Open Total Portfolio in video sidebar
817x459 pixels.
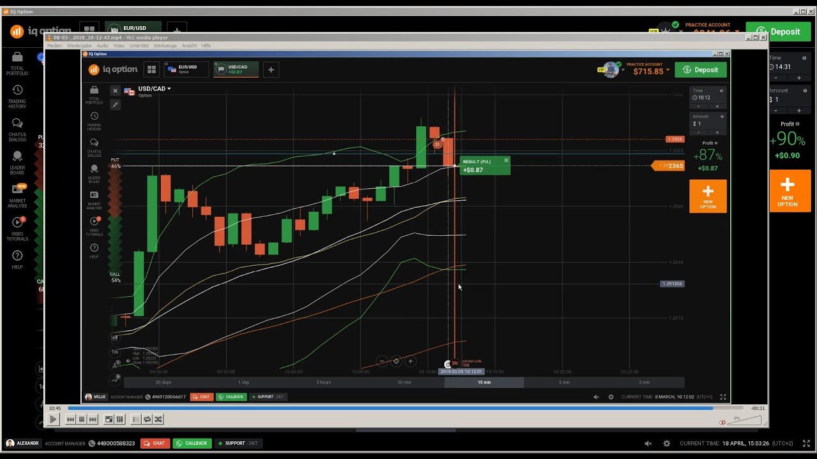click(x=94, y=95)
